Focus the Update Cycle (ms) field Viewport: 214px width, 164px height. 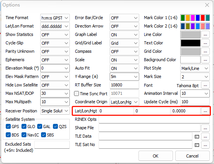point(195,102)
